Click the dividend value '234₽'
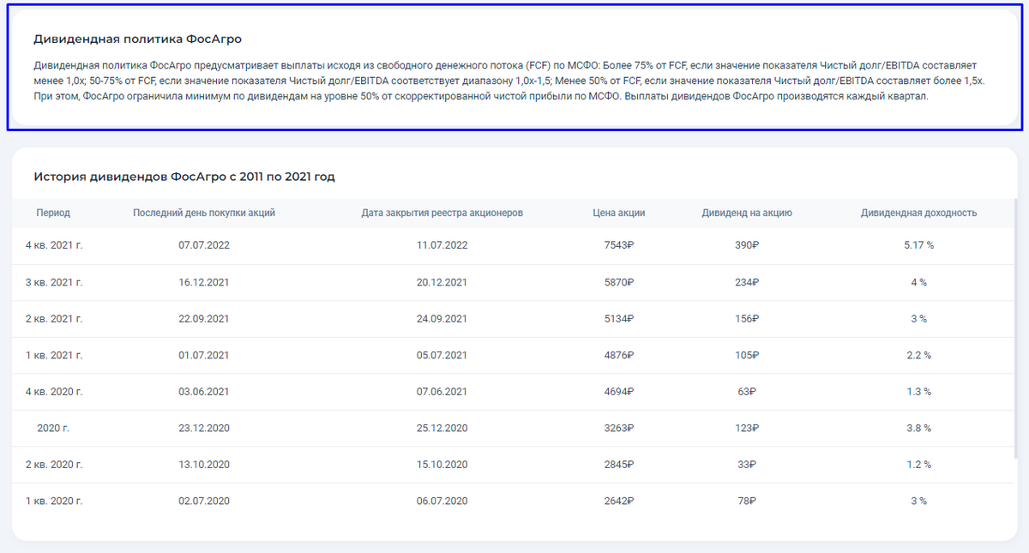Screen dimensions: 1029x553 747,282
